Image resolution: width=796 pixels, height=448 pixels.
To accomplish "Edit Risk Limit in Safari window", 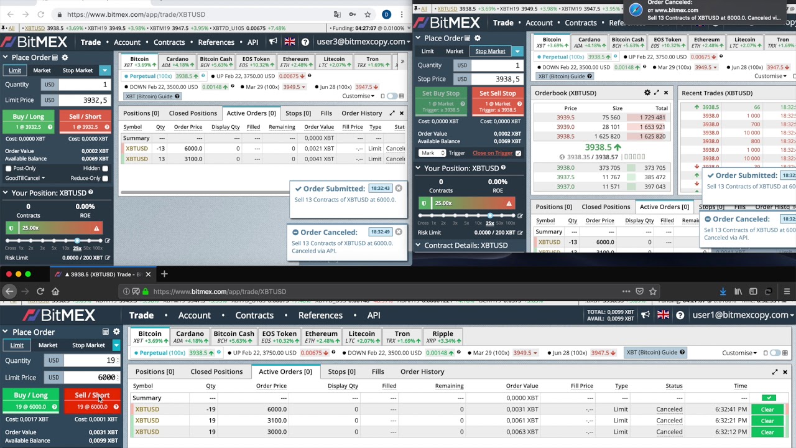I will 521,233.
